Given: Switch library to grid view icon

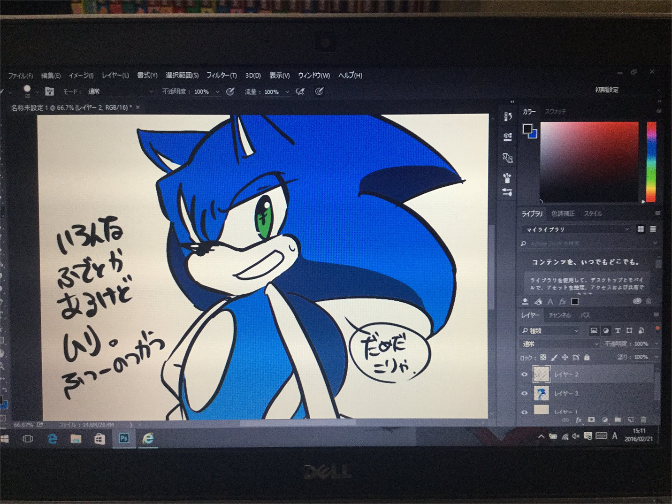Looking at the screenshot, I should click(x=641, y=229).
